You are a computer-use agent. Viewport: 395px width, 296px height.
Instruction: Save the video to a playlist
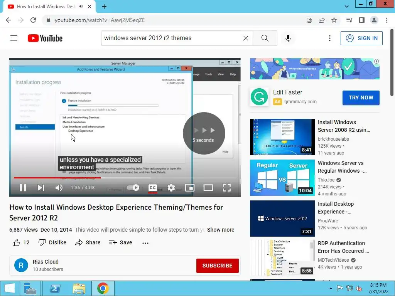click(x=121, y=243)
